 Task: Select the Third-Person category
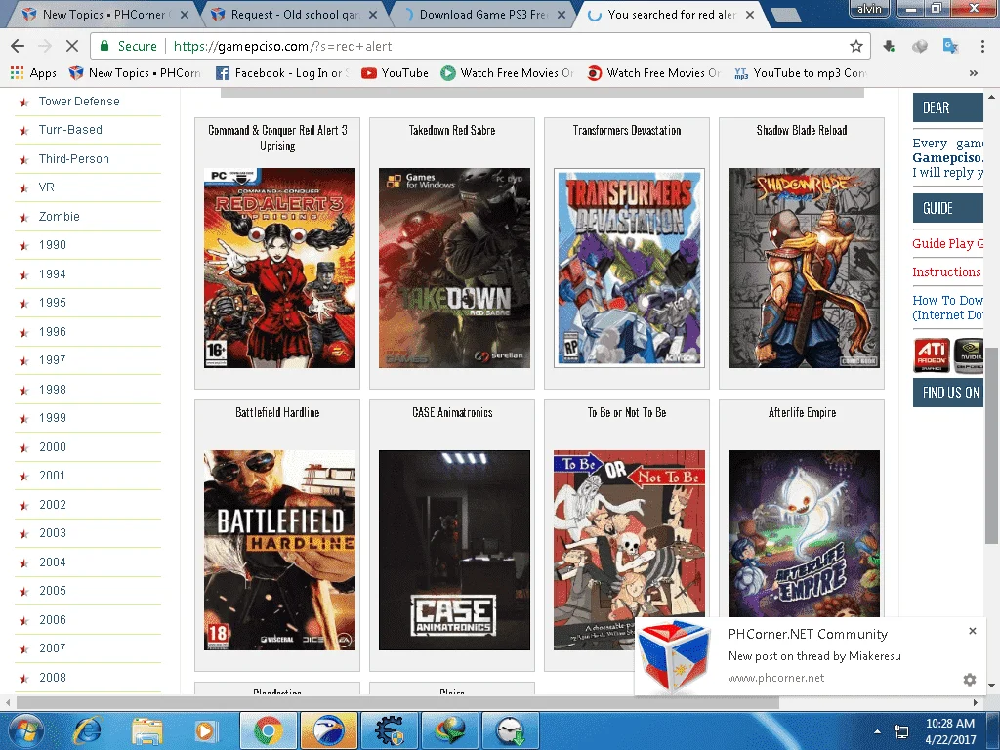pyautogui.click(x=74, y=159)
